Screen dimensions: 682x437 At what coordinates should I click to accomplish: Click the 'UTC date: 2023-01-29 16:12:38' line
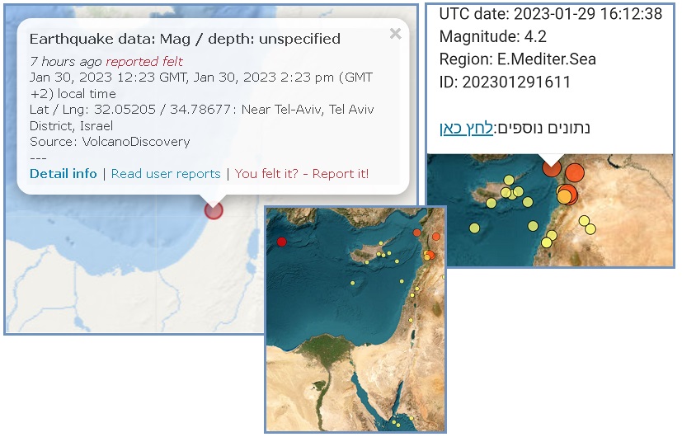point(551,14)
